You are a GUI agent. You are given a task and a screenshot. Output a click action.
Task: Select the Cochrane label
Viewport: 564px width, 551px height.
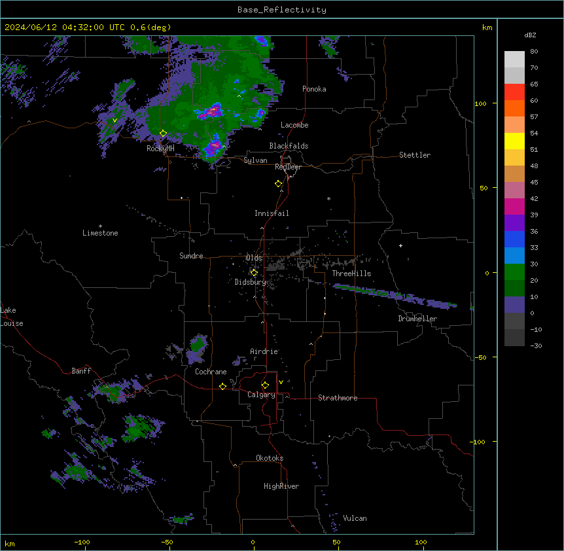(x=211, y=372)
